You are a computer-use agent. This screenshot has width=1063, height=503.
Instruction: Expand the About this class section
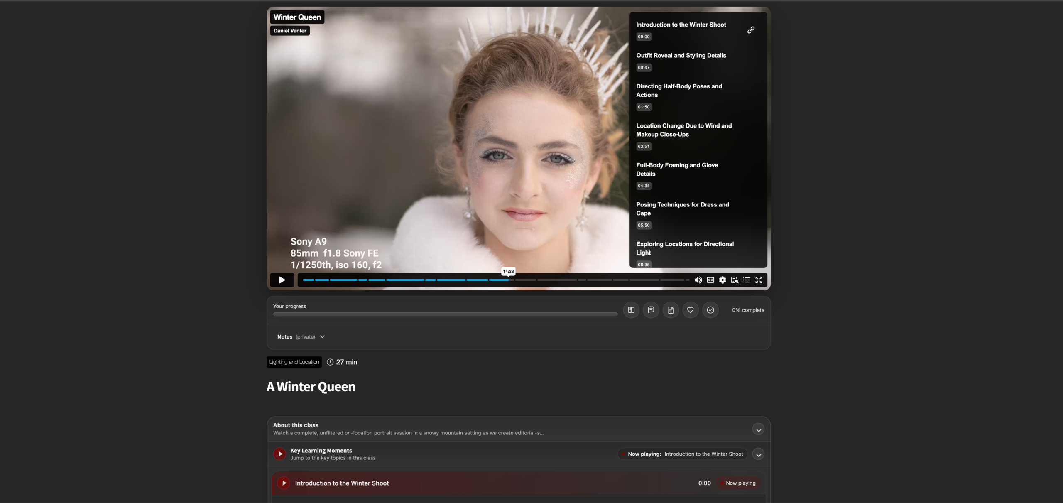click(x=758, y=429)
